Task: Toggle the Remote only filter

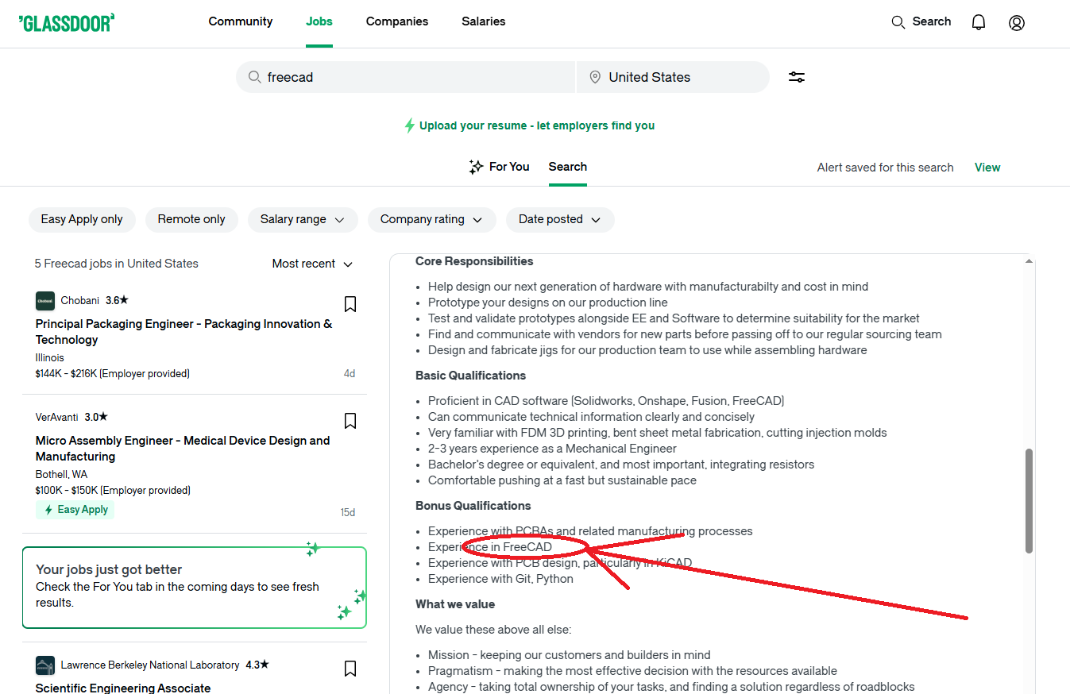Action: click(x=191, y=219)
